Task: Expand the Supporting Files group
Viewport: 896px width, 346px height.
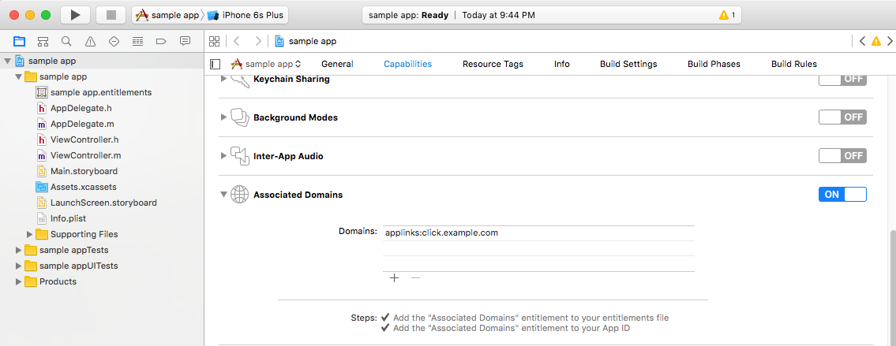Action: [x=31, y=234]
